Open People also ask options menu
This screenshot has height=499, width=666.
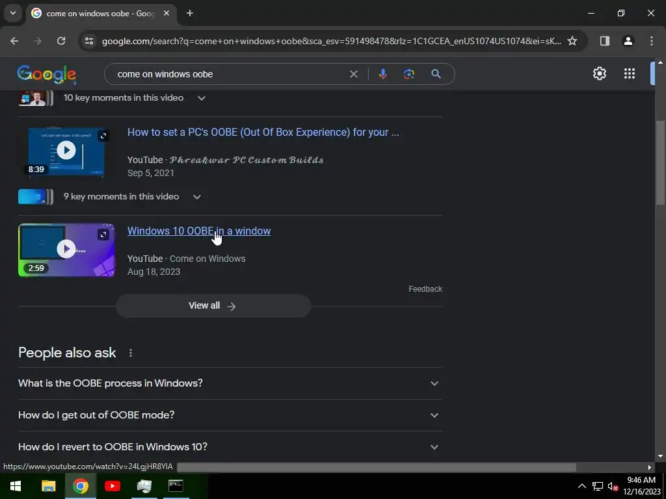pyautogui.click(x=131, y=353)
